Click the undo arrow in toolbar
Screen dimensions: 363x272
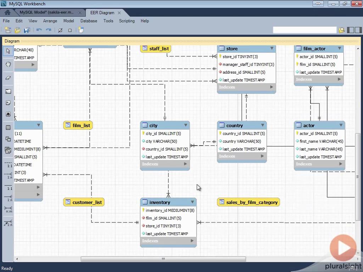click(39, 30)
